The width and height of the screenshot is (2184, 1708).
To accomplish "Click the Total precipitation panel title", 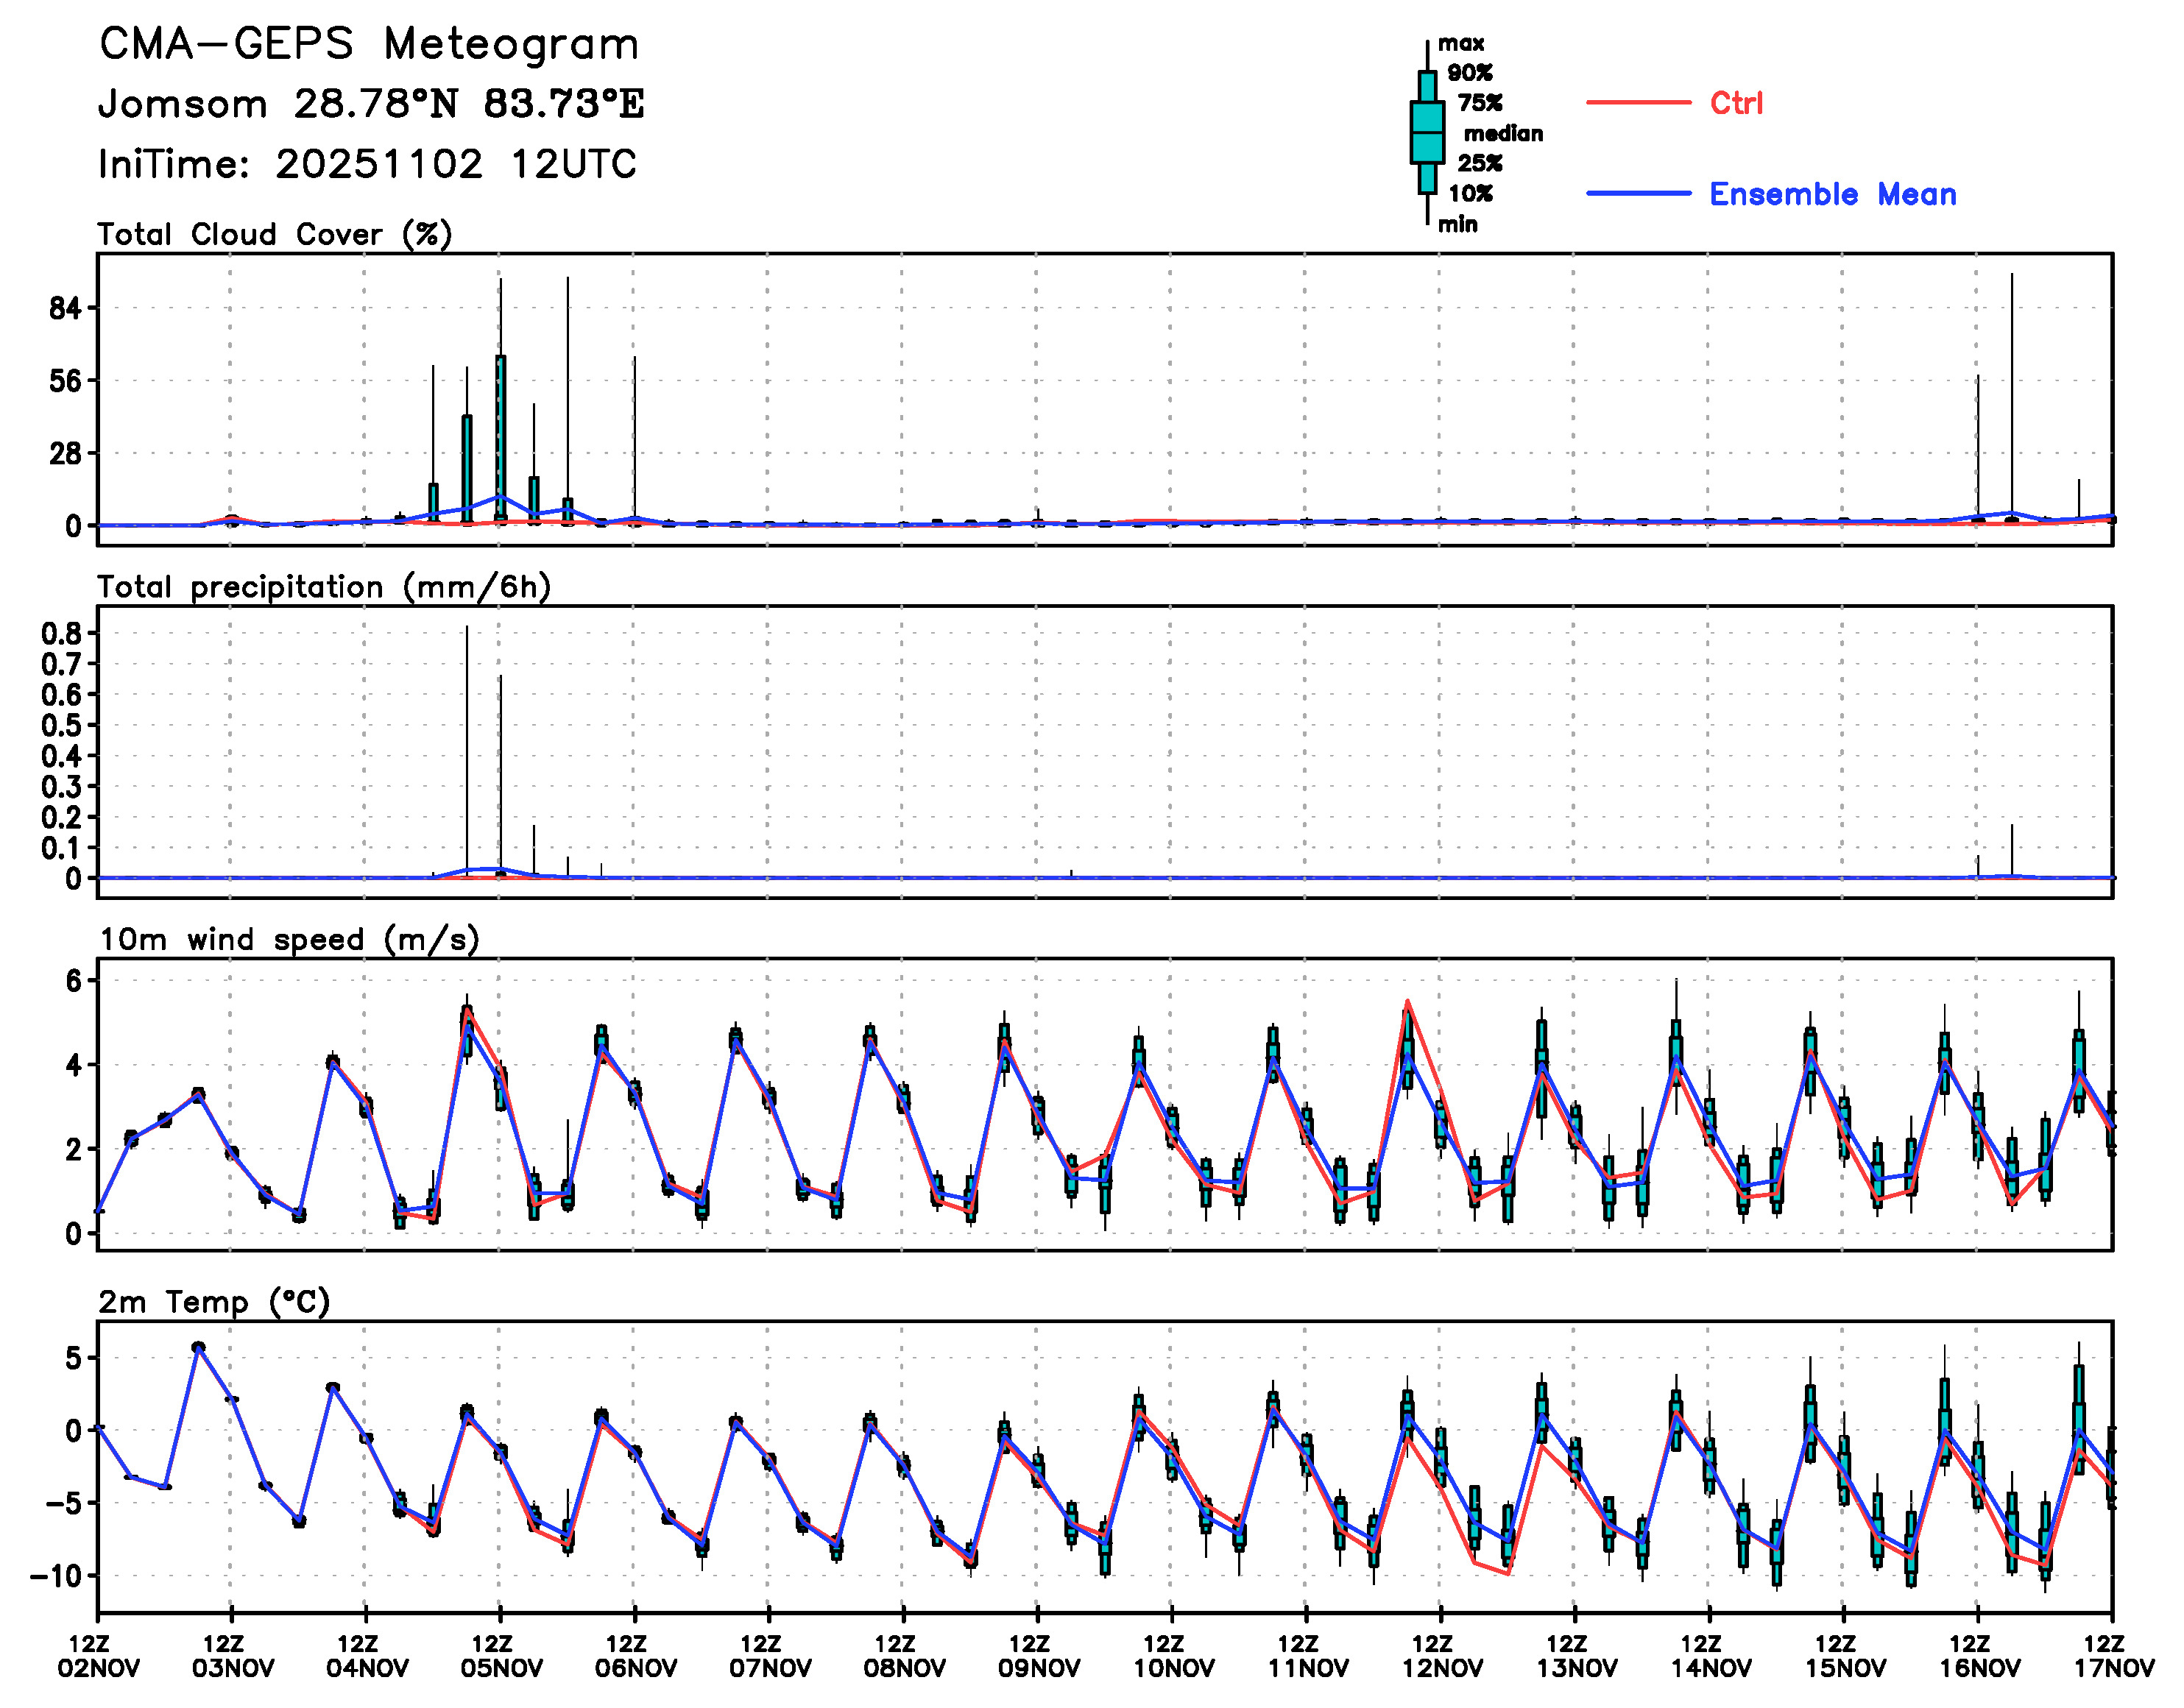I will click(324, 587).
